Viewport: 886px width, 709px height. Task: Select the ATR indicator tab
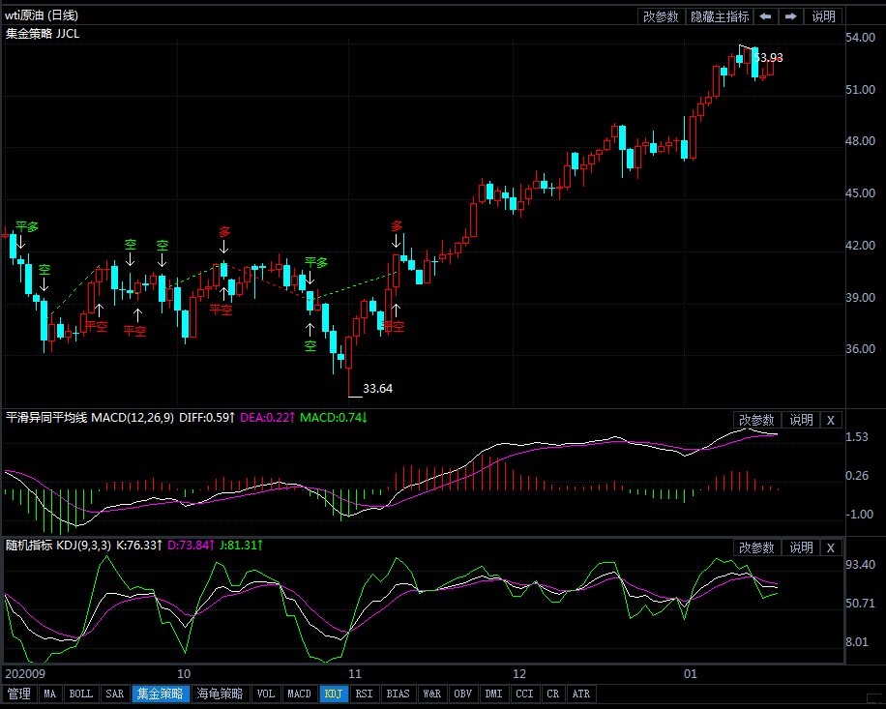coord(581,694)
